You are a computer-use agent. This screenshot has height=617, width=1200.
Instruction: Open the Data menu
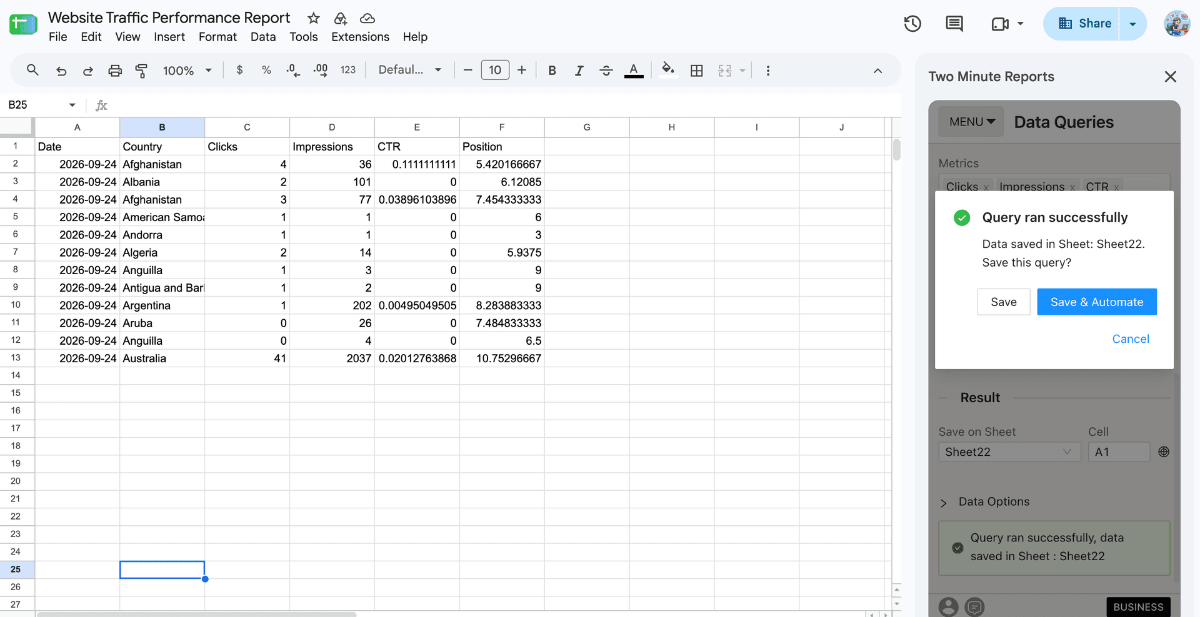point(263,37)
